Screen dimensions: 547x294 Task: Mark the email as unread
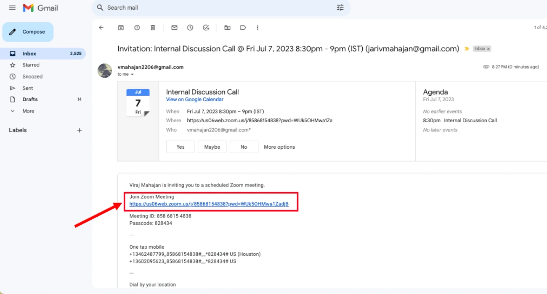point(174,28)
